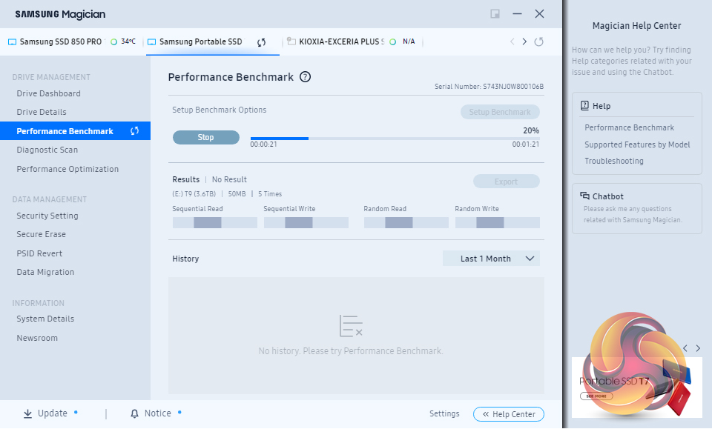Click the compact mode window icon in title bar
712x429 pixels.
[495, 14]
